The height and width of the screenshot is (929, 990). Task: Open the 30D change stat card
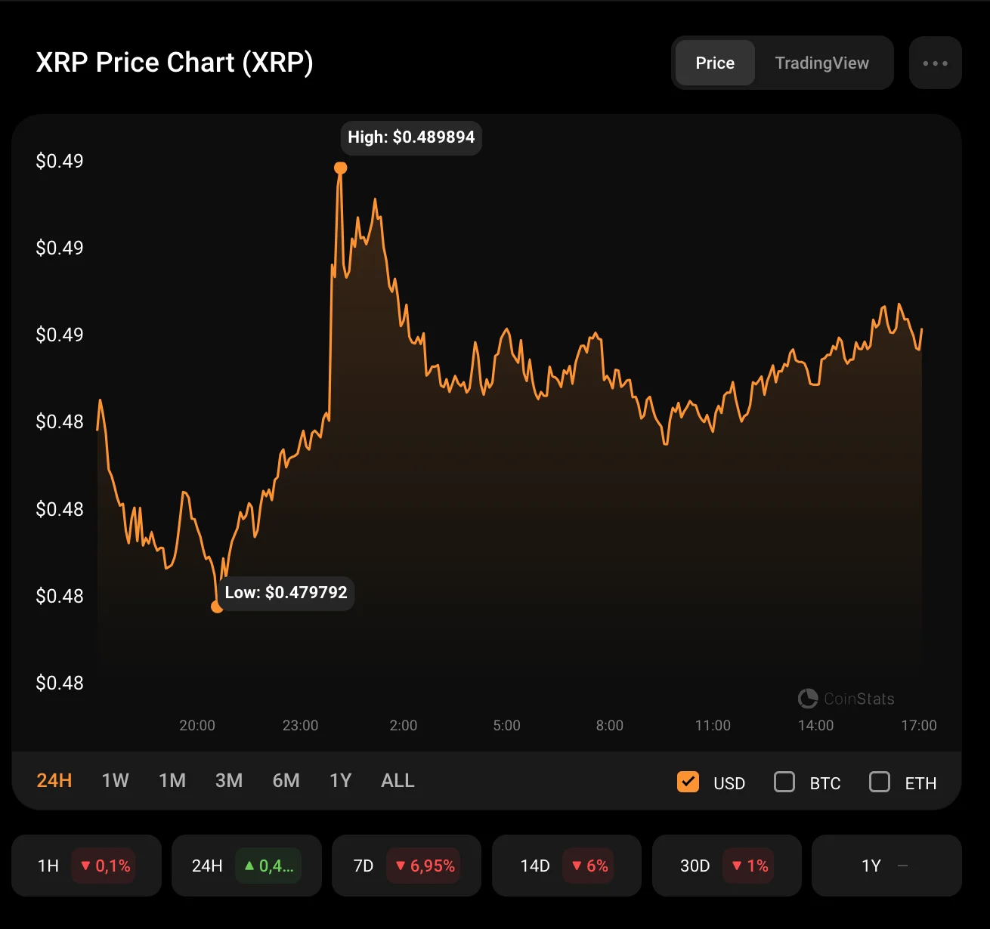coord(726,866)
